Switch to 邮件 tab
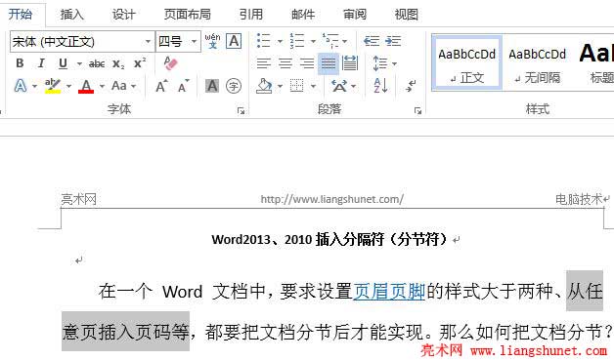The image size is (614, 360). (303, 15)
